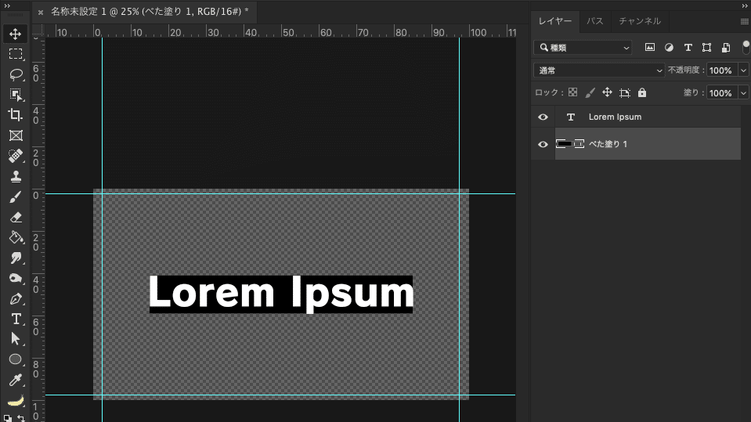
Task: Close the 名称未設定 1 document tab
Action: click(41, 12)
